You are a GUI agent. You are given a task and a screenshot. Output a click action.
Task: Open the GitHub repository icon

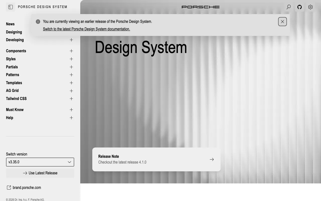299,7
